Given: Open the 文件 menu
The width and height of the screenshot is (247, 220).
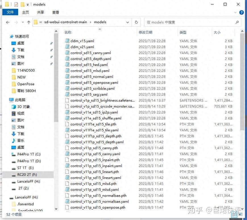Looking at the screenshot, I should click(10, 12).
